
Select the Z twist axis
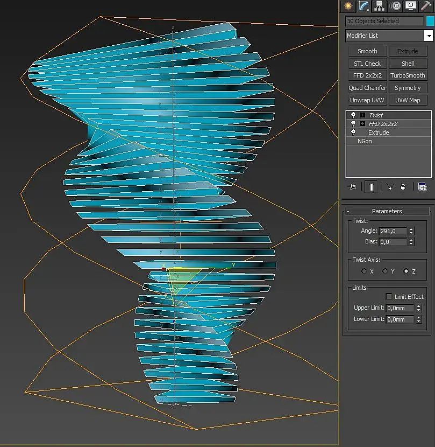pos(407,271)
